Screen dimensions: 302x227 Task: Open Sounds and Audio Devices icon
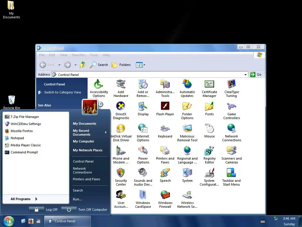pyautogui.click(x=143, y=177)
